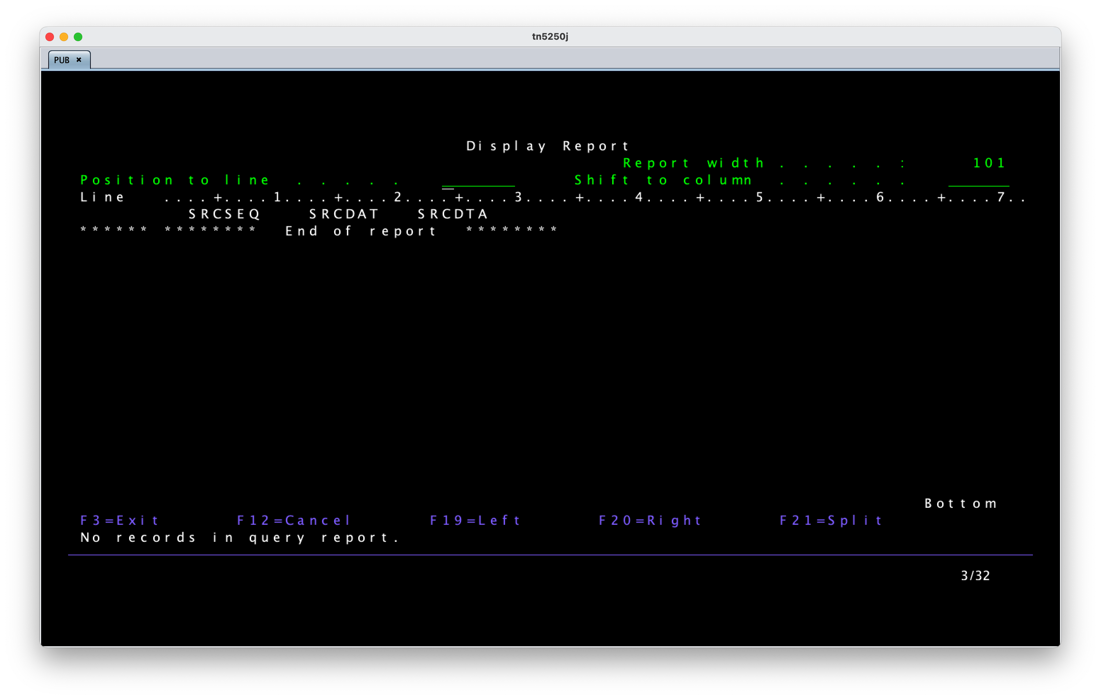This screenshot has height=700, width=1101.
Task: Click the SRCDTA column heading
Action: (x=453, y=214)
